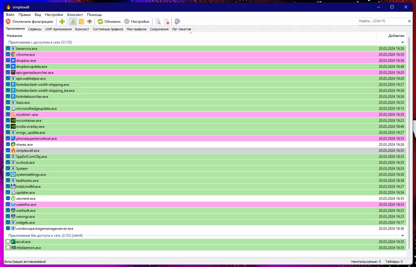Click the yellow note icon in toolbar

(81, 22)
